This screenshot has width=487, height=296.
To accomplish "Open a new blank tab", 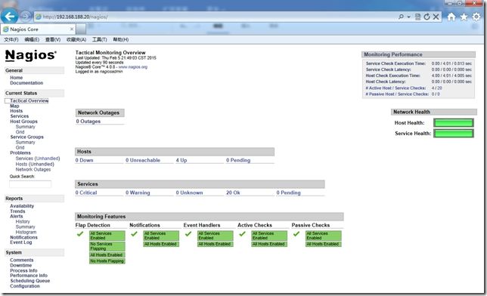I will tap(81, 29).
